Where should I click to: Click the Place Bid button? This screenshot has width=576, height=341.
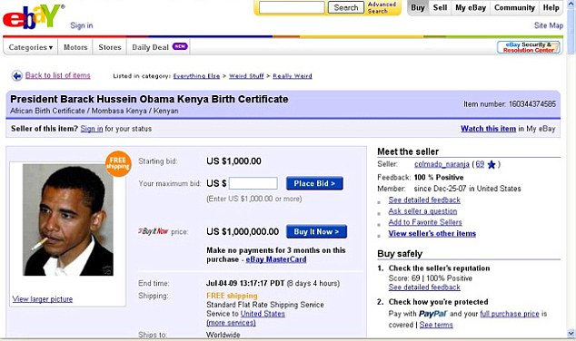coord(314,183)
